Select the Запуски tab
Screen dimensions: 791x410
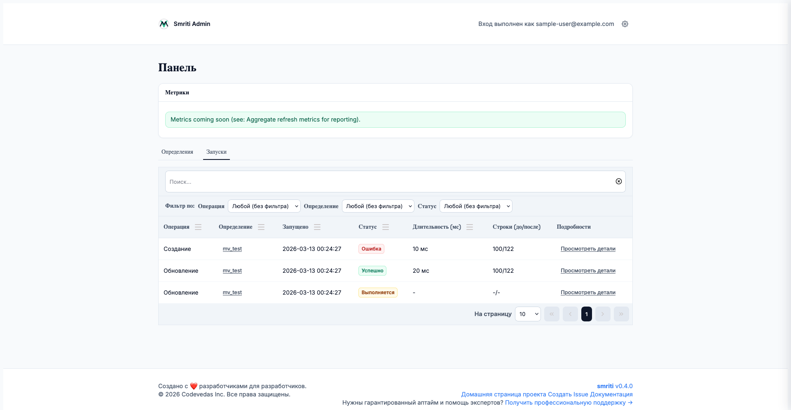tap(216, 152)
